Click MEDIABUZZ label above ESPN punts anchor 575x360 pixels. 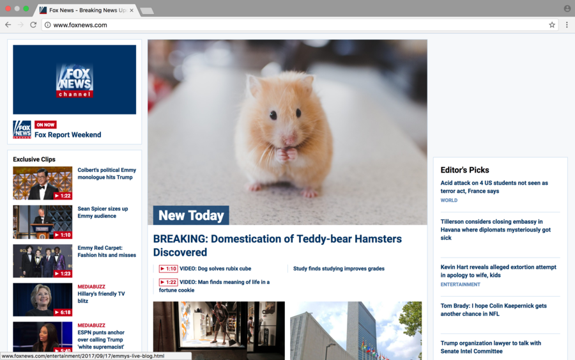91,325
